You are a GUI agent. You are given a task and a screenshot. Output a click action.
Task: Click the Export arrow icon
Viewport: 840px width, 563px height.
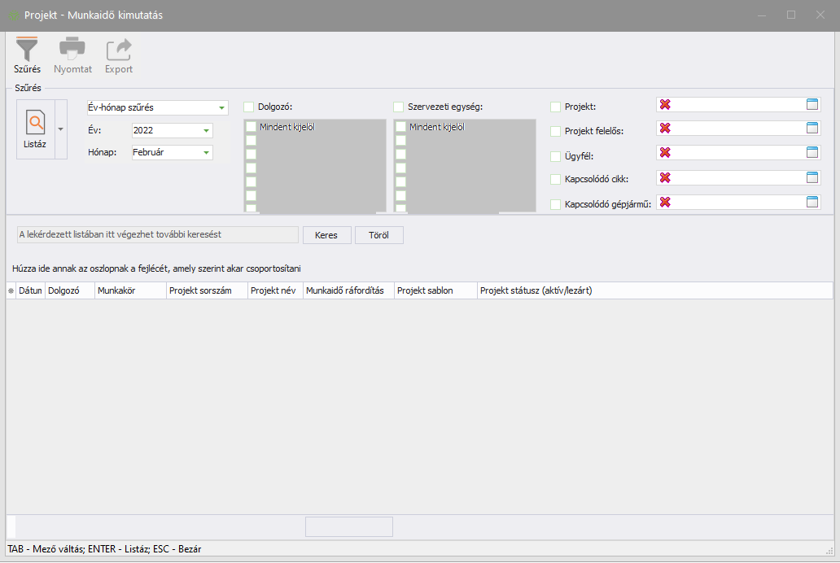[119, 50]
